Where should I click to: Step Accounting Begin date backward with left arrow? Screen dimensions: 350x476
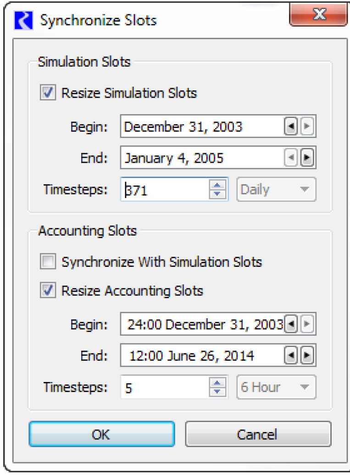pyautogui.click(x=290, y=325)
